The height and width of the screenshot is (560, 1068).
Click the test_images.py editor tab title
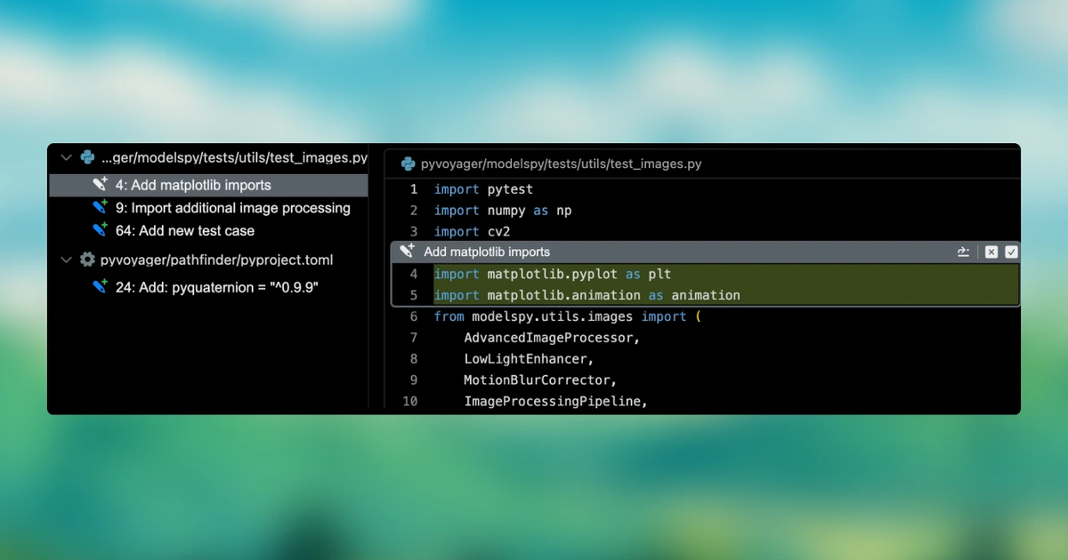562,164
